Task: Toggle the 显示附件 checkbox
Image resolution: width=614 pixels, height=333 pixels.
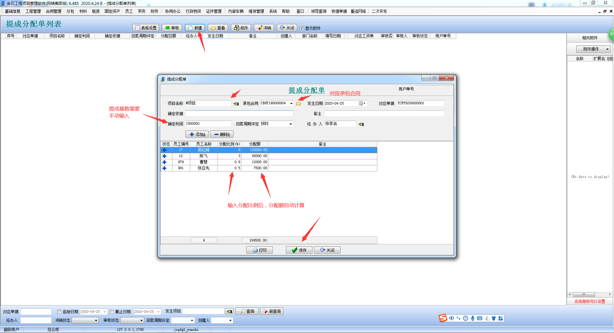Action: [302, 28]
